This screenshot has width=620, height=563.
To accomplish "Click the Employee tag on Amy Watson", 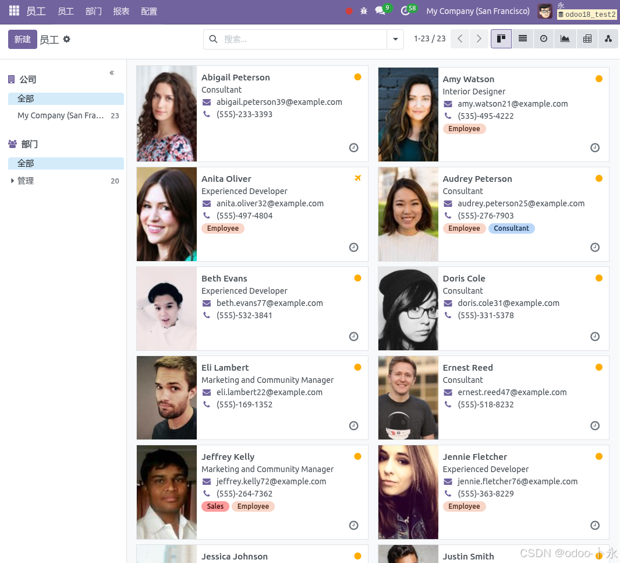I will pos(464,129).
